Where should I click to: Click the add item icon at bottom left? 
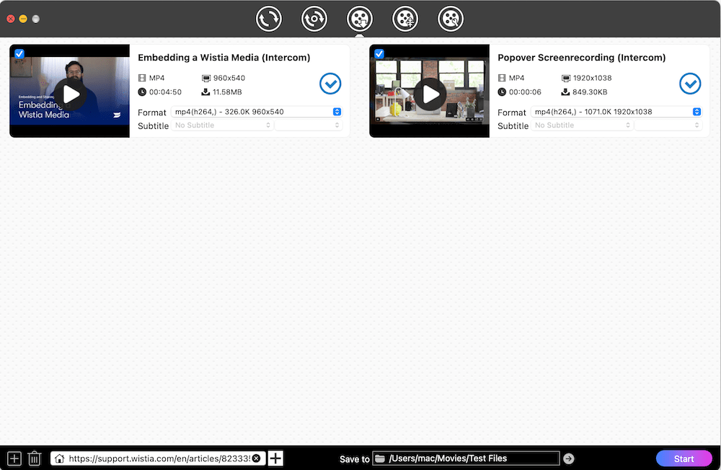tap(14, 458)
